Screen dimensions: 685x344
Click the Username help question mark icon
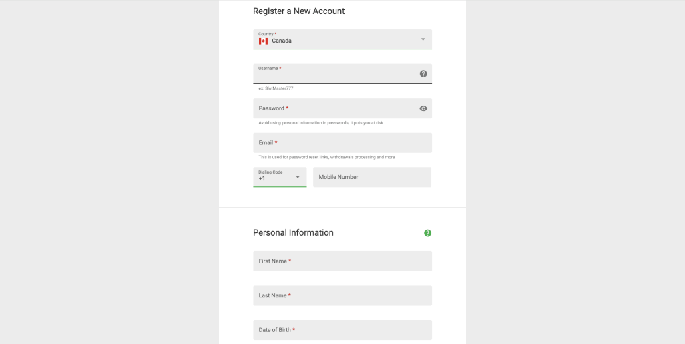[423, 74]
